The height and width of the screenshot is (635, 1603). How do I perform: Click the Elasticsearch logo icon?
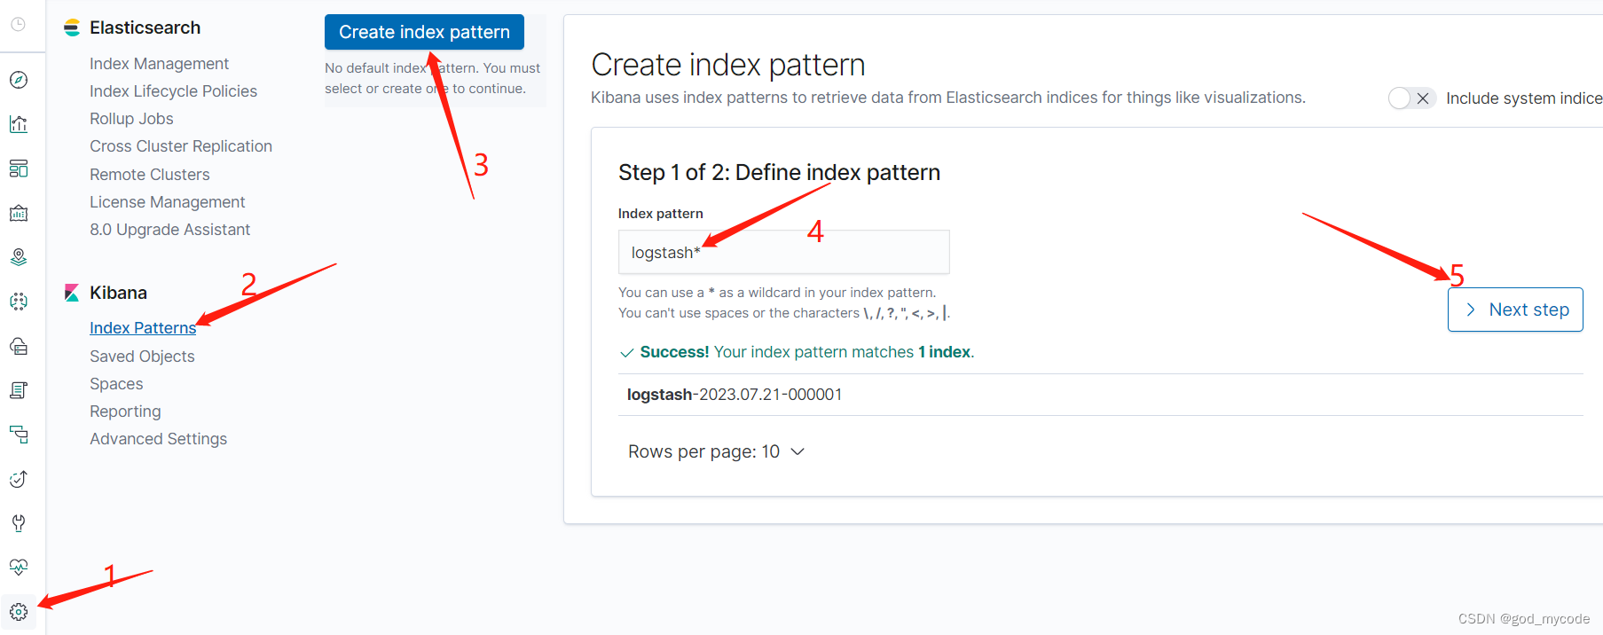(x=72, y=28)
